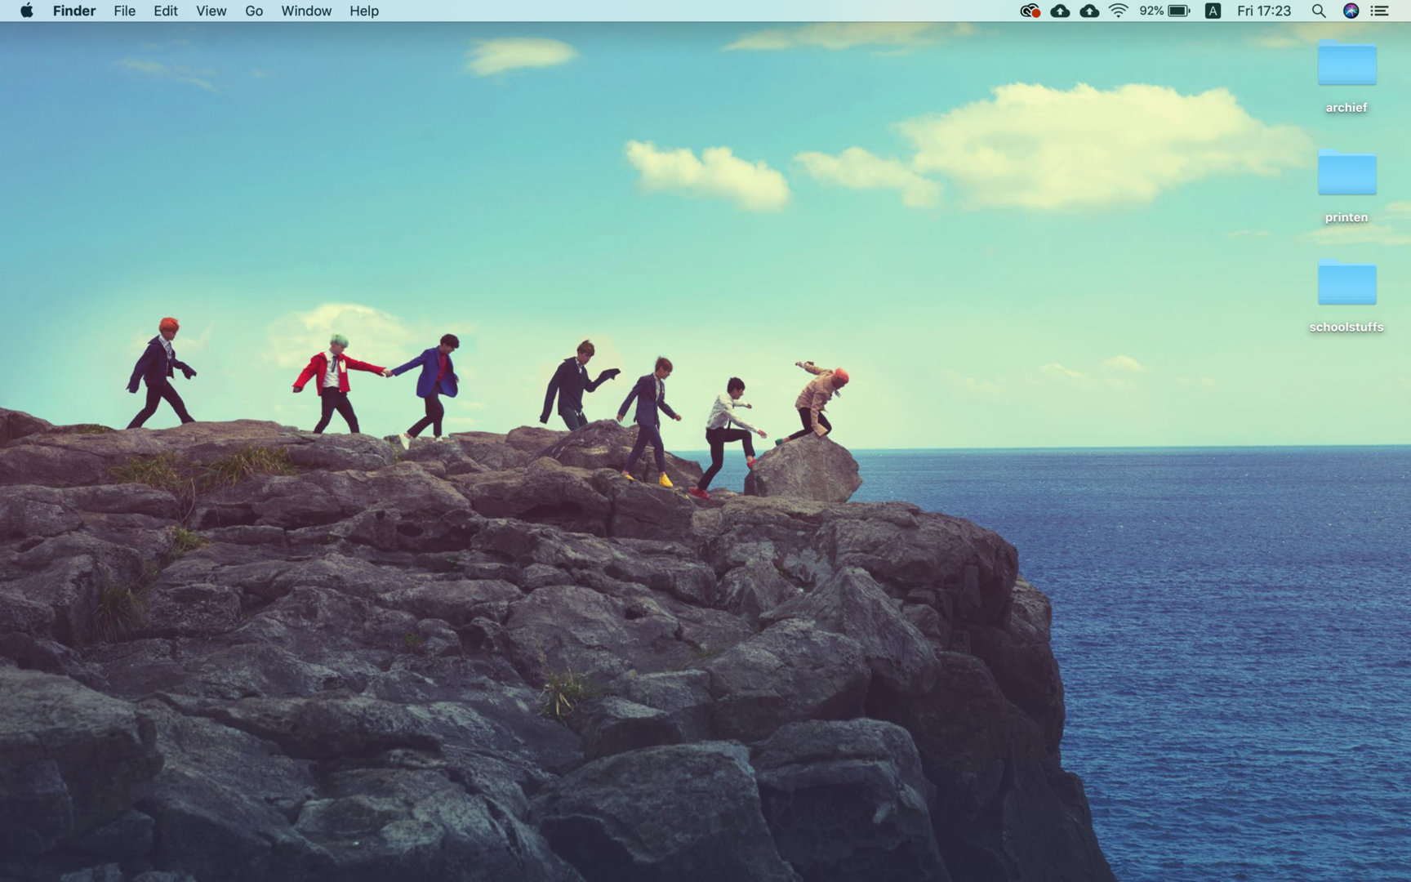Click the battery icon showing 92%
1411x882 pixels.
pyautogui.click(x=1178, y=11)
